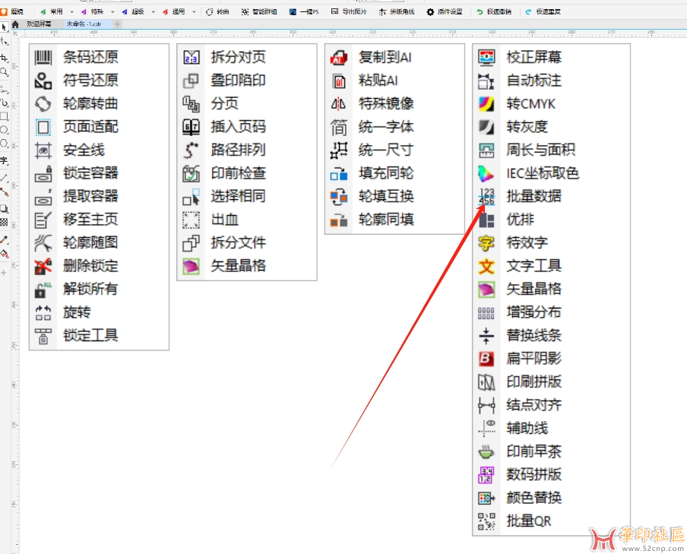Expand the 特殊 dropdown arrow

click(x=112, y=12)
